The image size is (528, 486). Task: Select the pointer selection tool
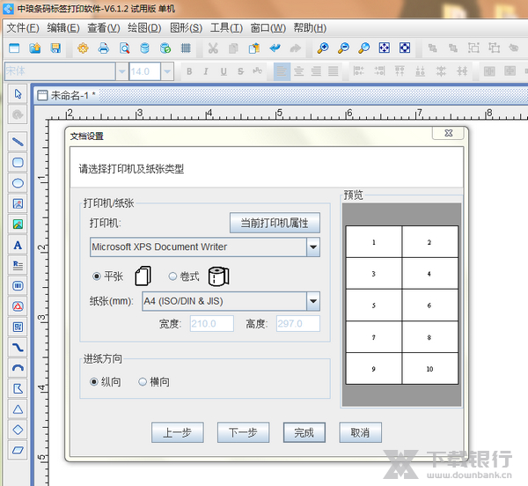pyautogui.click(x=18, y=94)
